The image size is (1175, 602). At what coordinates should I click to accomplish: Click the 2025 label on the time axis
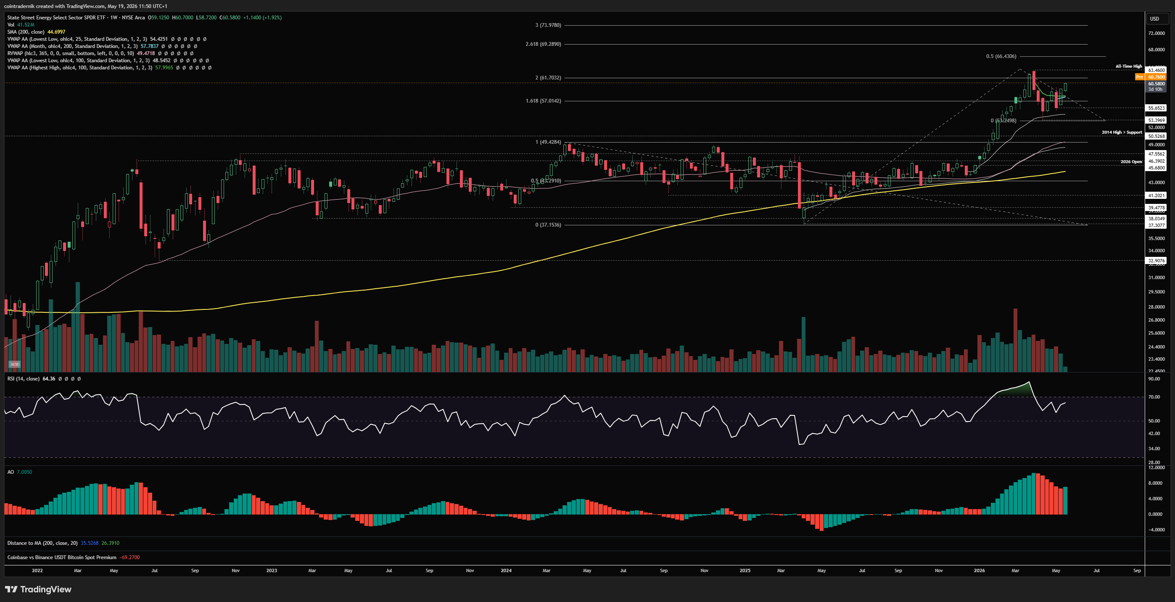[x=745, y=570]
